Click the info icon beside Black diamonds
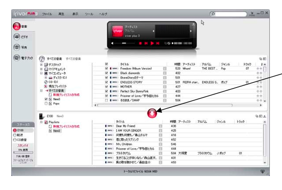 pos(165,73)
